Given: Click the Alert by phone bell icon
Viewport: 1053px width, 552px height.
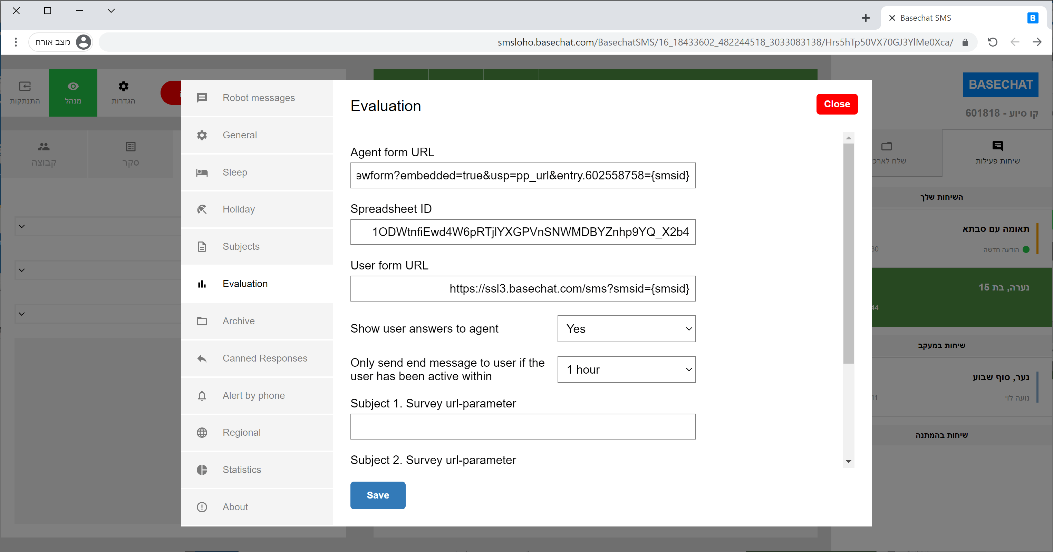Looking at the screenshot, I should tap(202, 395).
